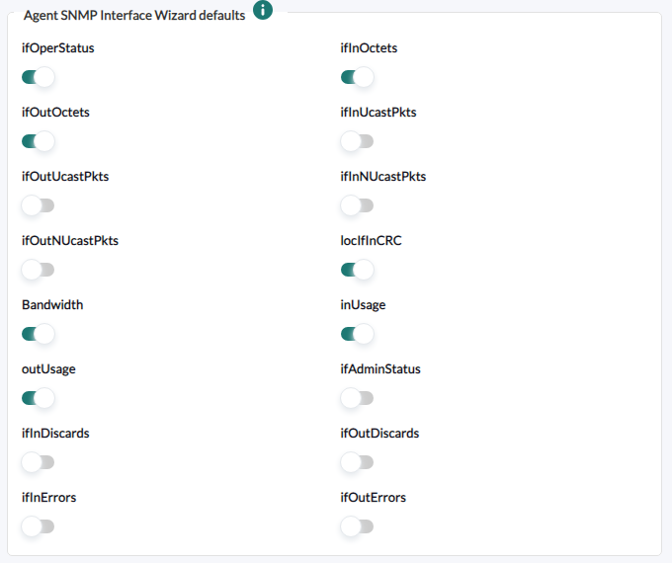
Task: Click the Bandwidth label text
Action: coord(52,304)
